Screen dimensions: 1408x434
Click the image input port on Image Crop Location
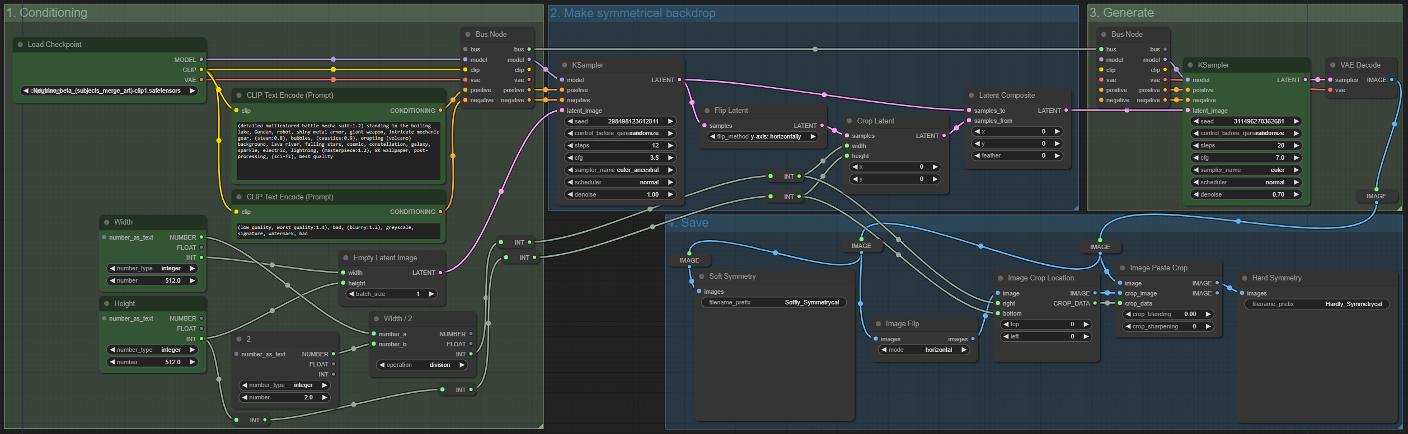[x=998, y=293]
